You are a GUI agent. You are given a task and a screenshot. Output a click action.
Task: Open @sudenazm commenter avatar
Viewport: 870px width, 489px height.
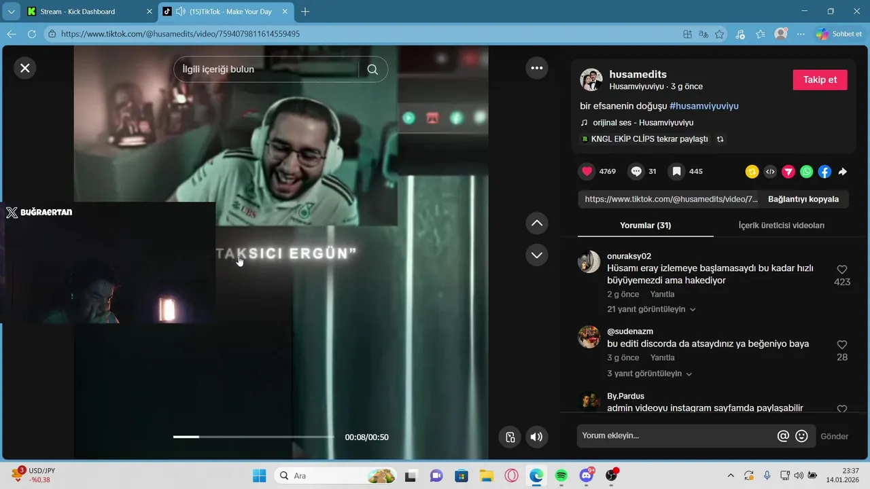(589, 337)
